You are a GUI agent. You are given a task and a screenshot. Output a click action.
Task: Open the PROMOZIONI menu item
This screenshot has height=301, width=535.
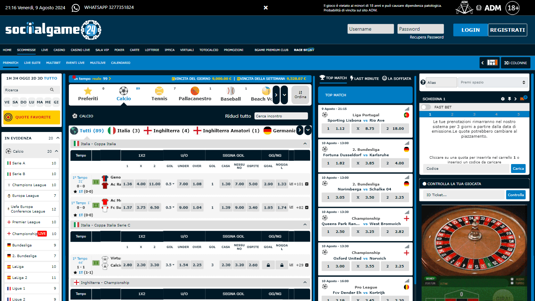[234, 50]
